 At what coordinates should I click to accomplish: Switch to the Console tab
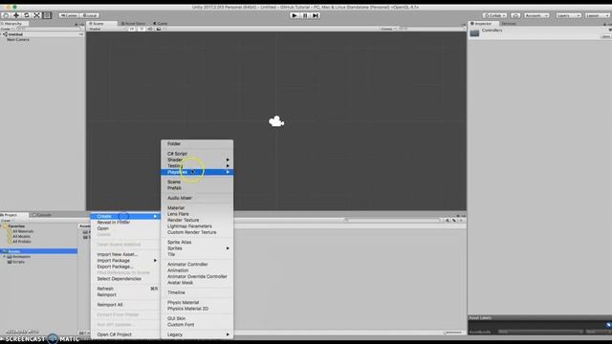coord(42,215)
